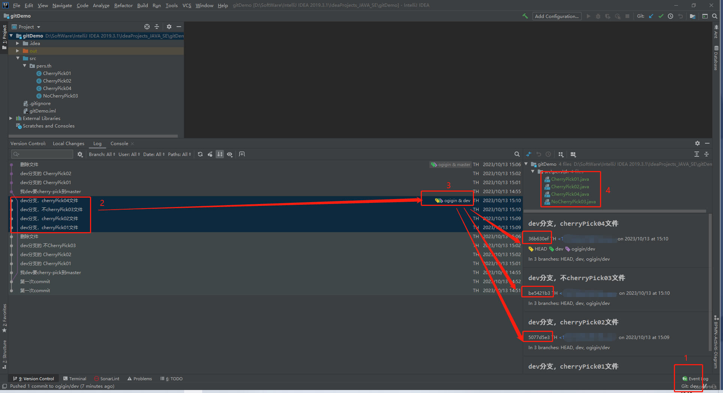Image resolution: width=723 pixels, height=393 pixels.
Task: Open the Date: All filter dropdown
Action: tap(154, 154)
